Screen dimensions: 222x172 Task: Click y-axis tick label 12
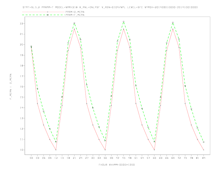pyautogui.click(x=21, y=129)
